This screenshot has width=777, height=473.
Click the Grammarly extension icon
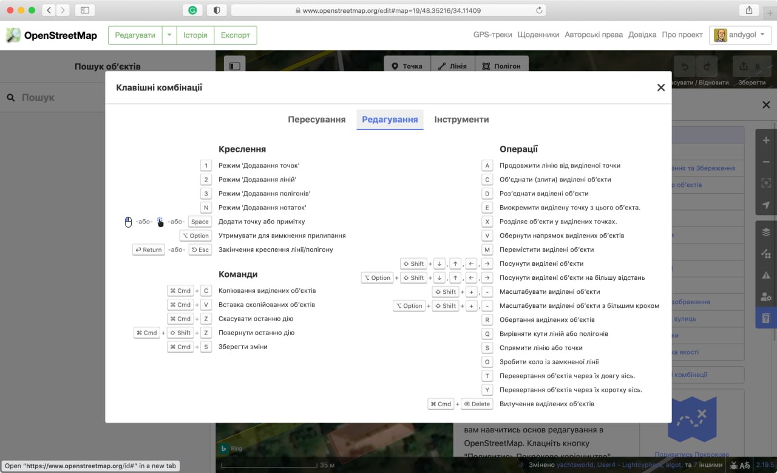(192, 10)
